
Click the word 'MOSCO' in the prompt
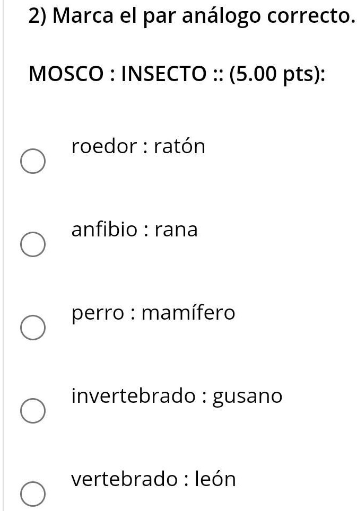pyautogui.click(x=65, y=75)
